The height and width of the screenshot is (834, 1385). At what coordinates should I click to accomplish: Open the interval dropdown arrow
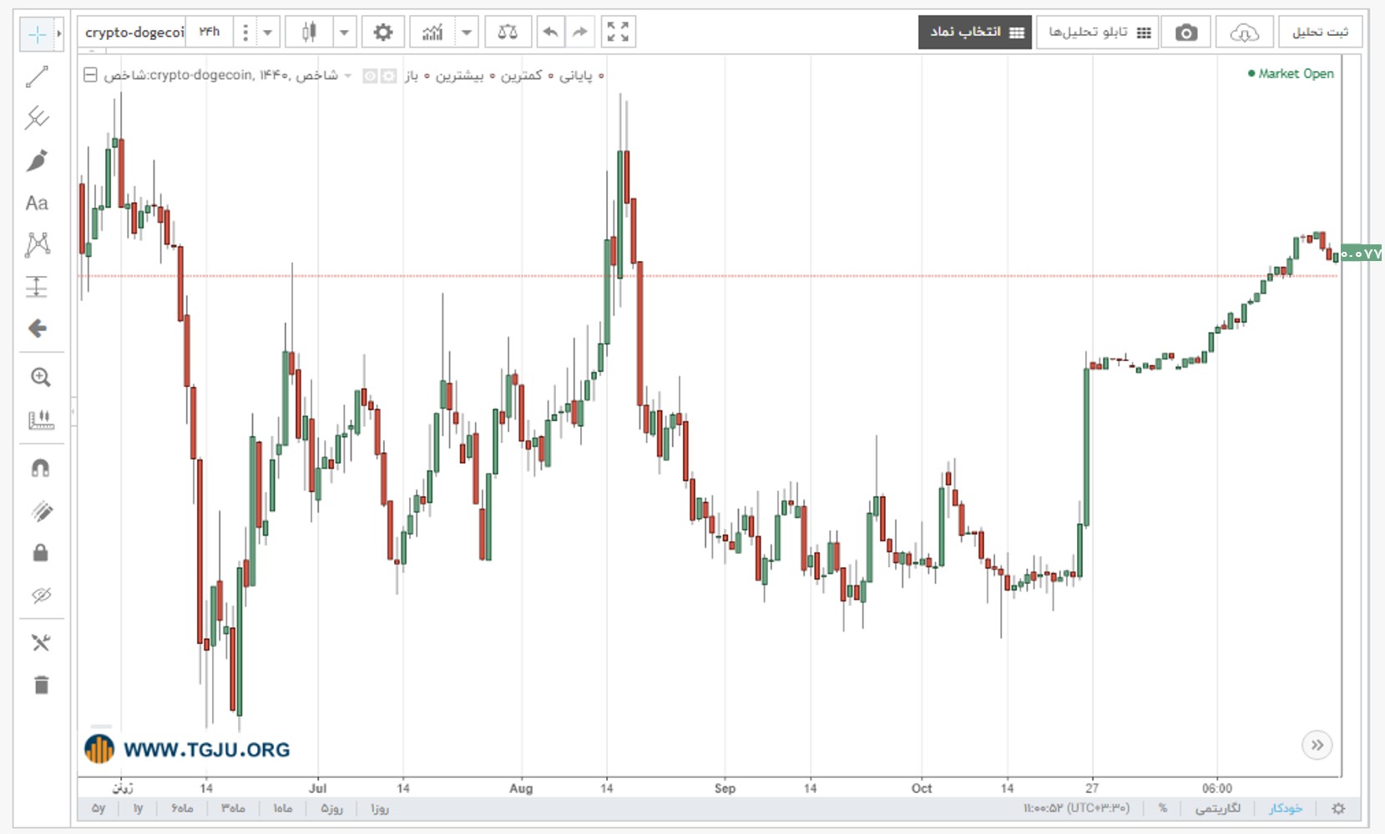(x=267, y=33)
